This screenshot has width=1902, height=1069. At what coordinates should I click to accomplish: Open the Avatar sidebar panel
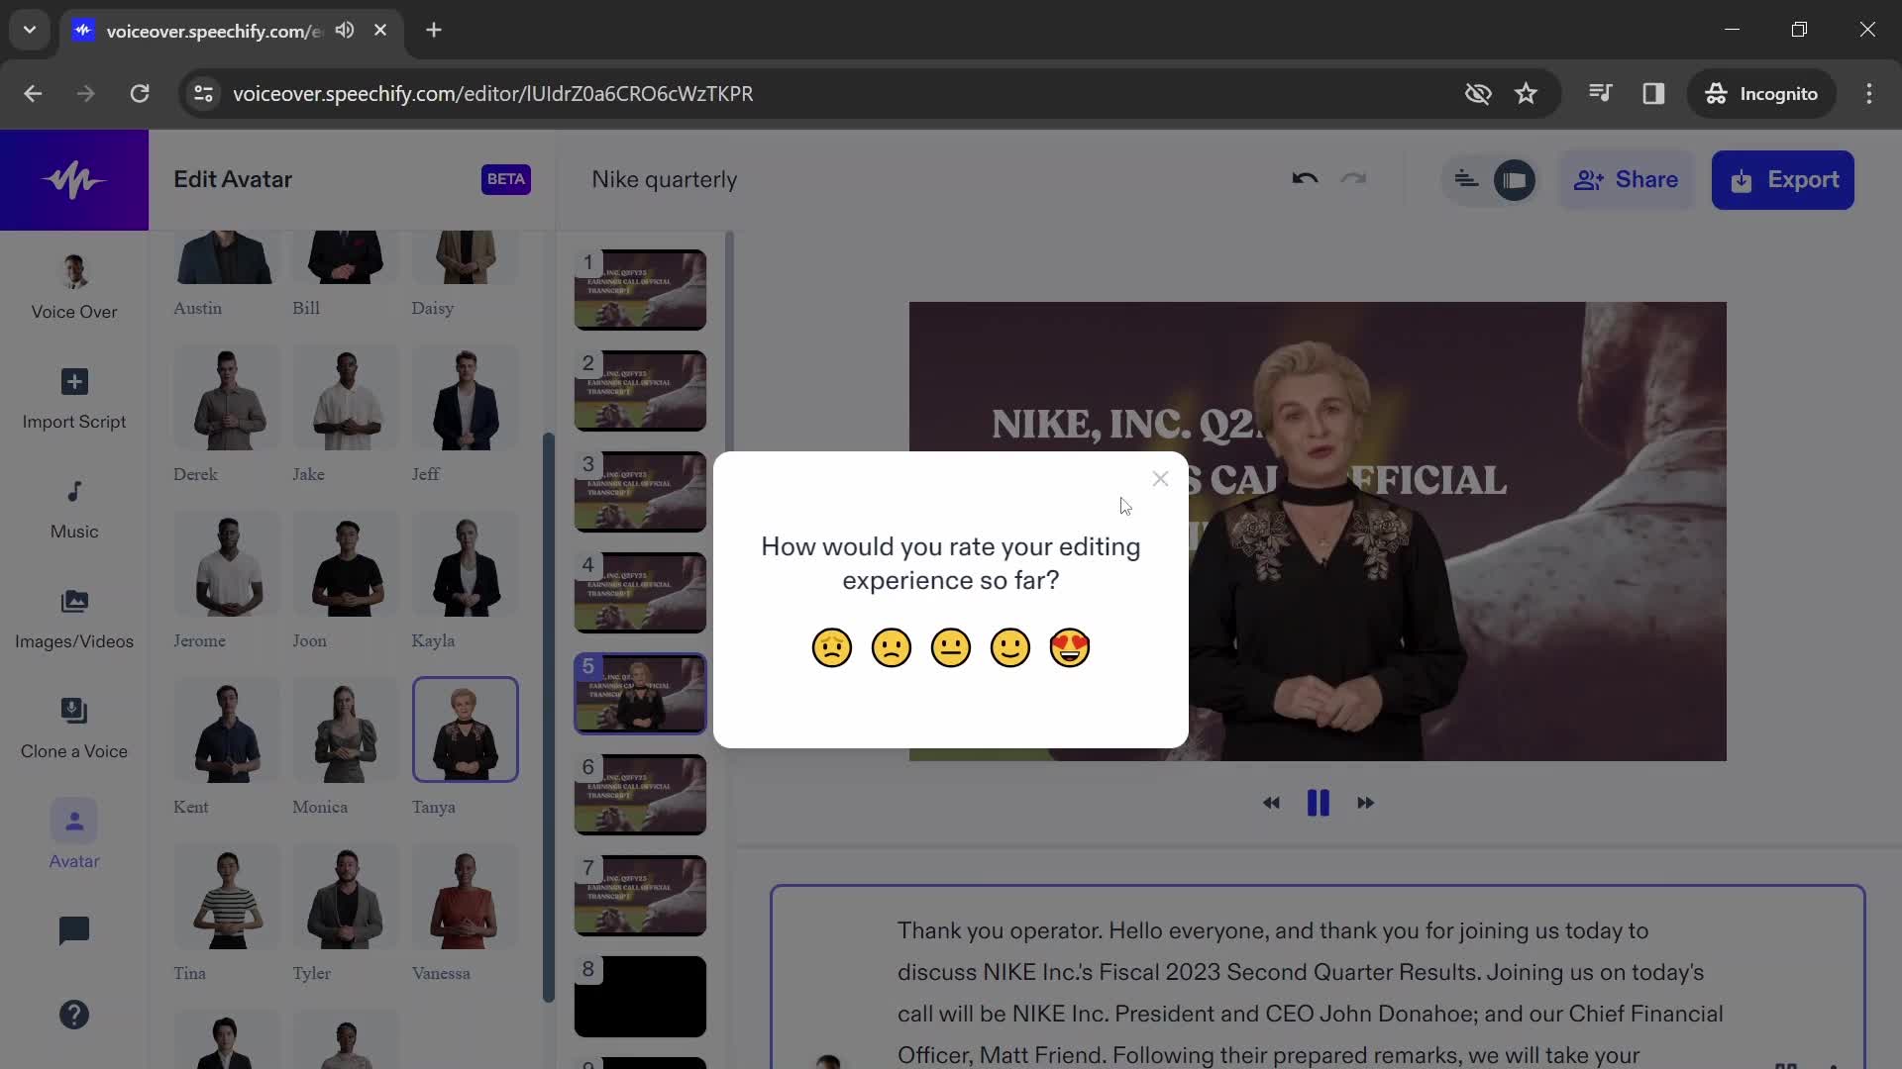(74, 835)
